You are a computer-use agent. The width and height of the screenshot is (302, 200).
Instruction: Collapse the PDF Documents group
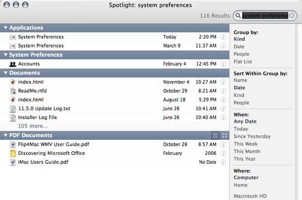[x=5, y=135]
